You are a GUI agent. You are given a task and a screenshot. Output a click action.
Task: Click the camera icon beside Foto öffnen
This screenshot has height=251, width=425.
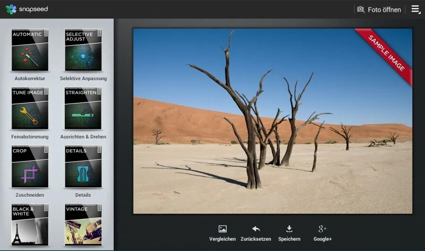click(361, 9)
